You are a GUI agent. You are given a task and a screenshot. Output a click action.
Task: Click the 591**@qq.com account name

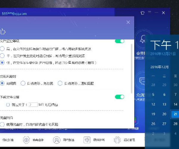(x=14, y=14)
